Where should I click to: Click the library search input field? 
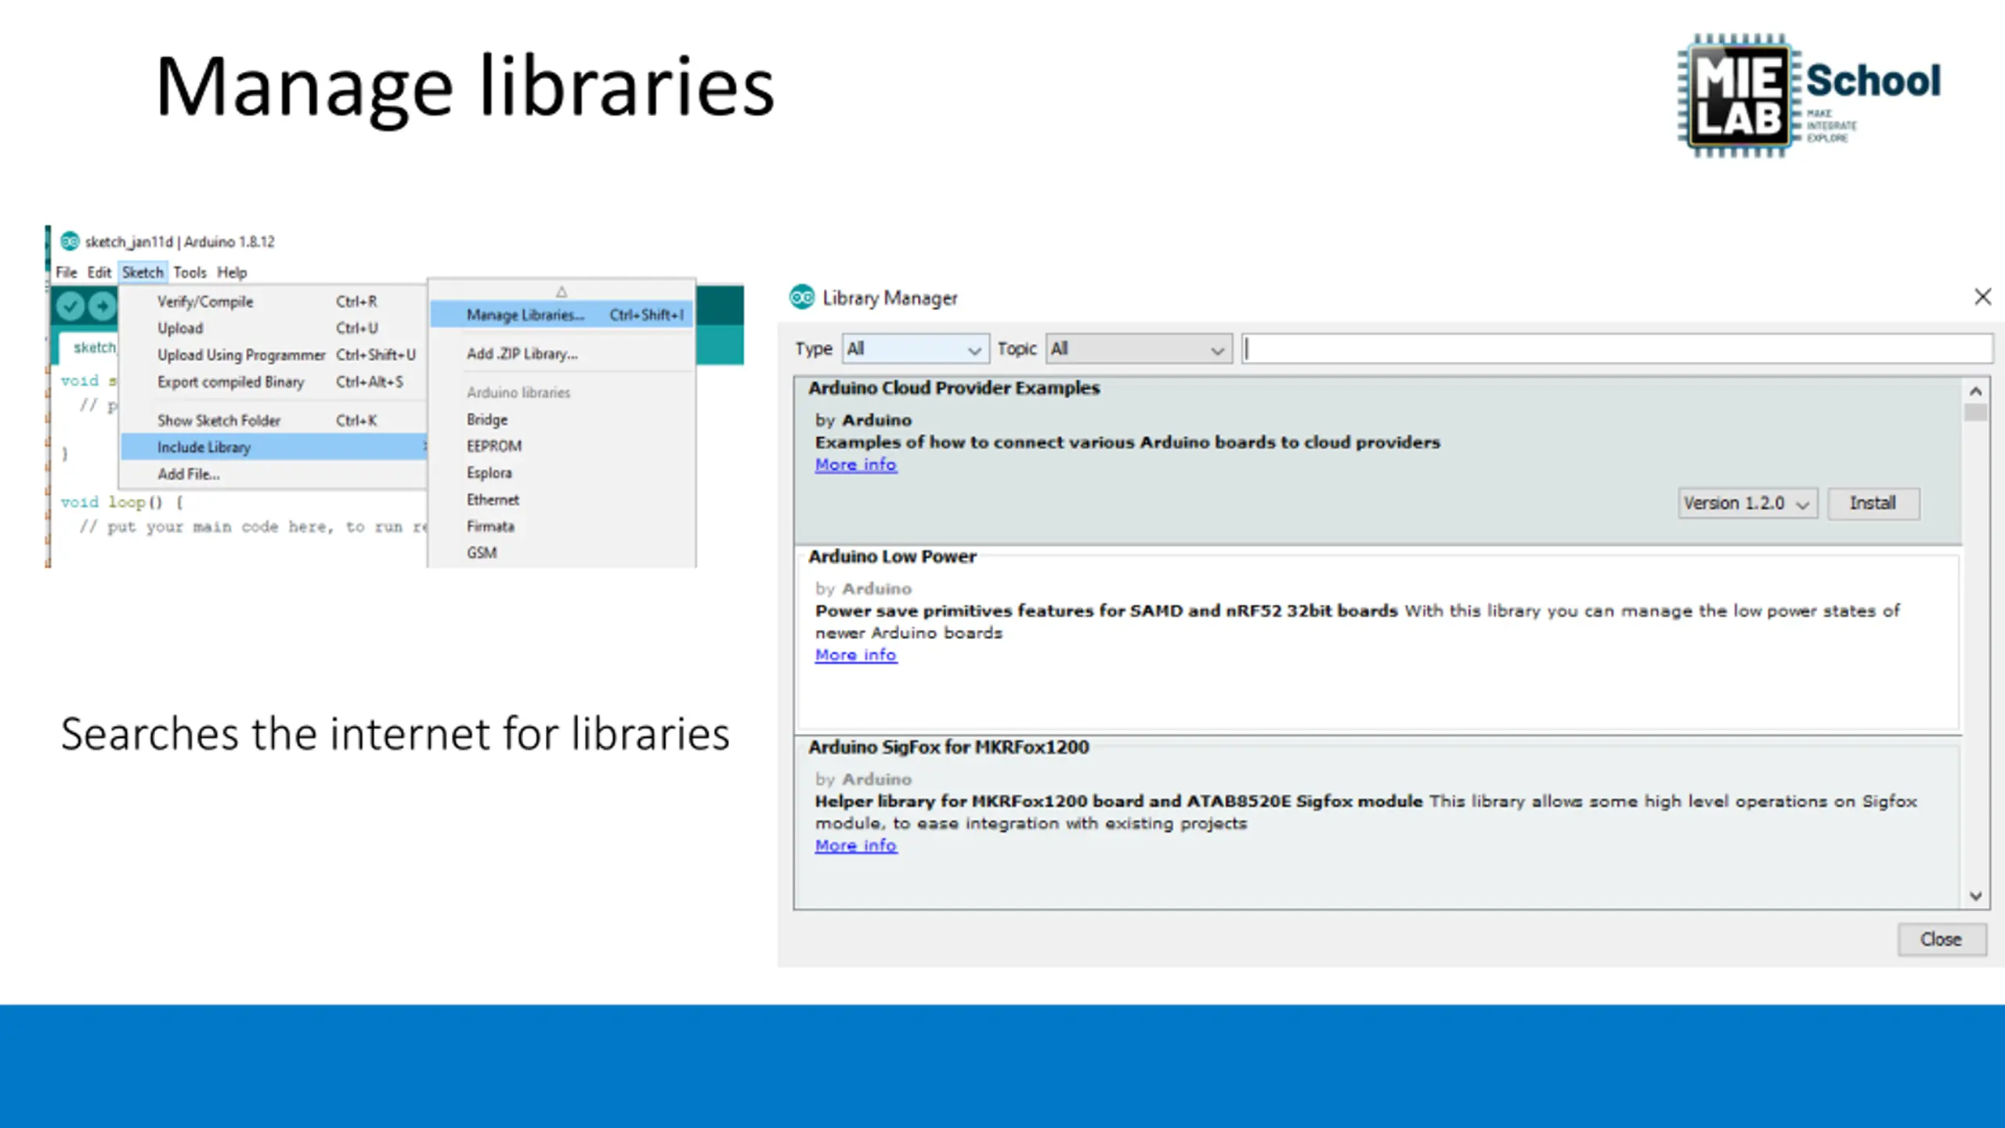tap(1617, 349)
